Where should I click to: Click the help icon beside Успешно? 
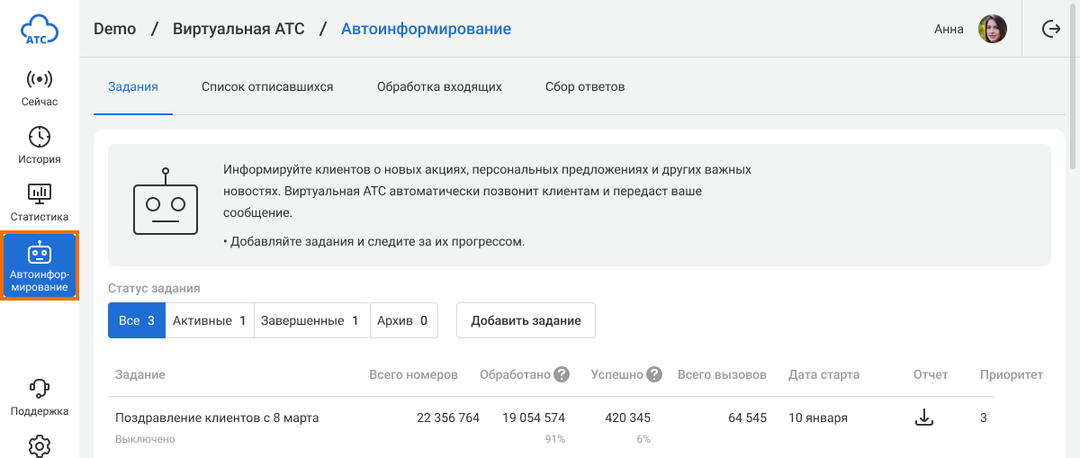click(654, 374)
